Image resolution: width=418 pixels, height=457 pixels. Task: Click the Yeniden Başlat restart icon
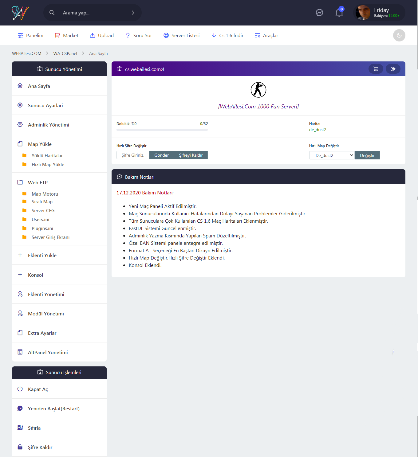pyautogui.click(x=20, y=408)
